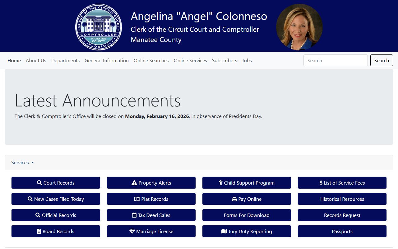Image resolution: width=398 pixels, height=249 pixels.
Task: Click the child icon on Child Support Program
Action: pos(221,183)
